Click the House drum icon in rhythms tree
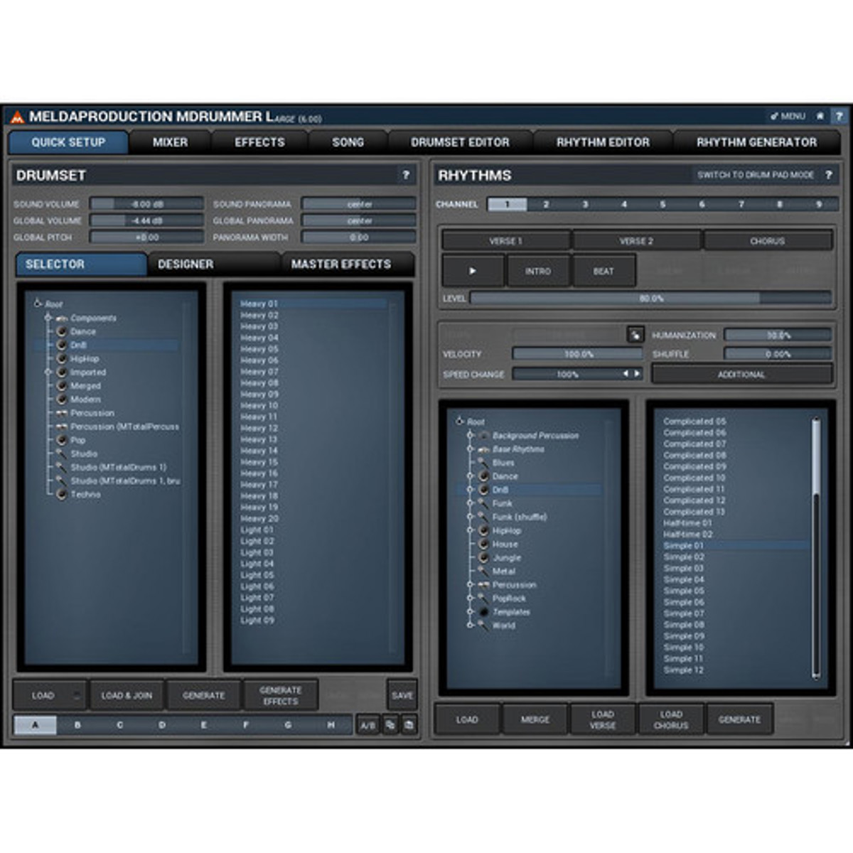This screenshot has width=853, height=853. (x=484, y=544)
